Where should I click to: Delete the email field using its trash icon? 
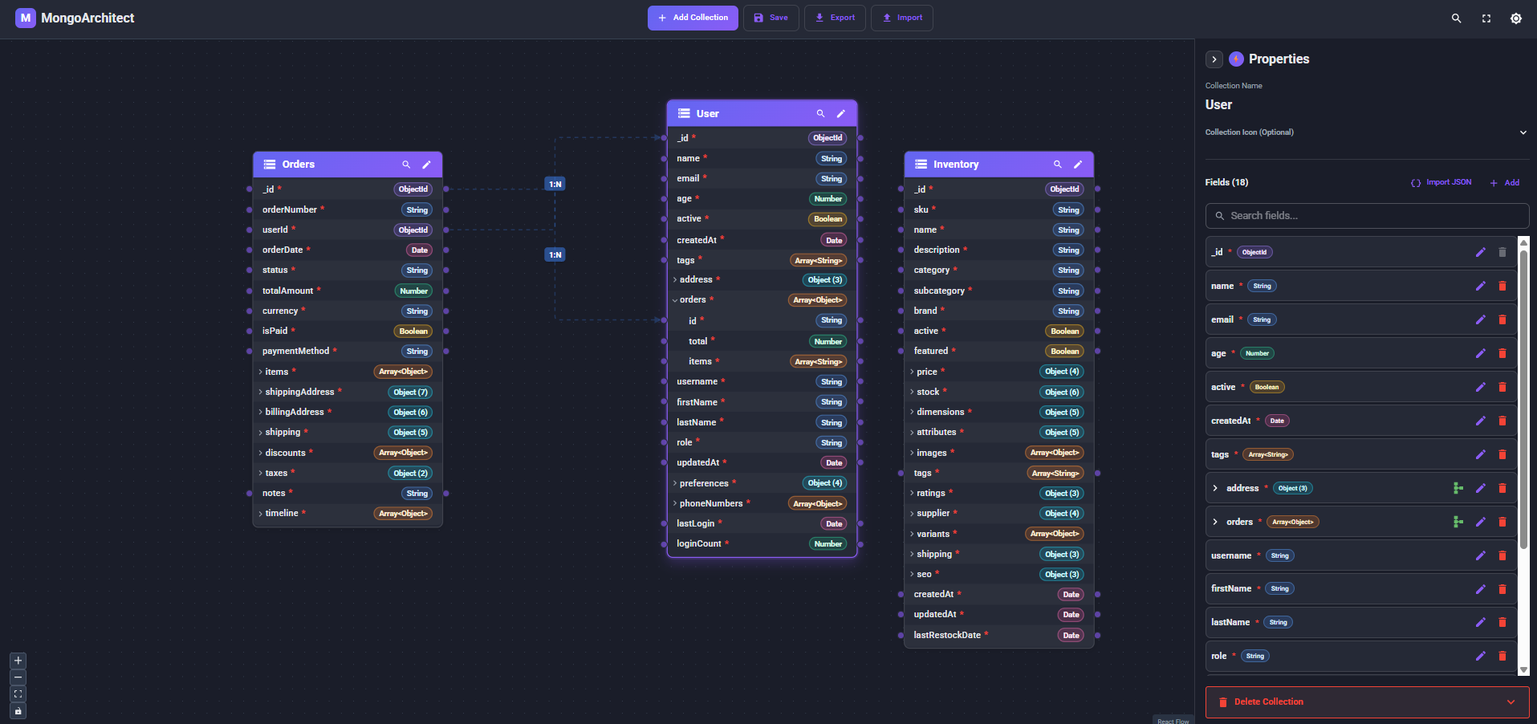pos(1502,319)
